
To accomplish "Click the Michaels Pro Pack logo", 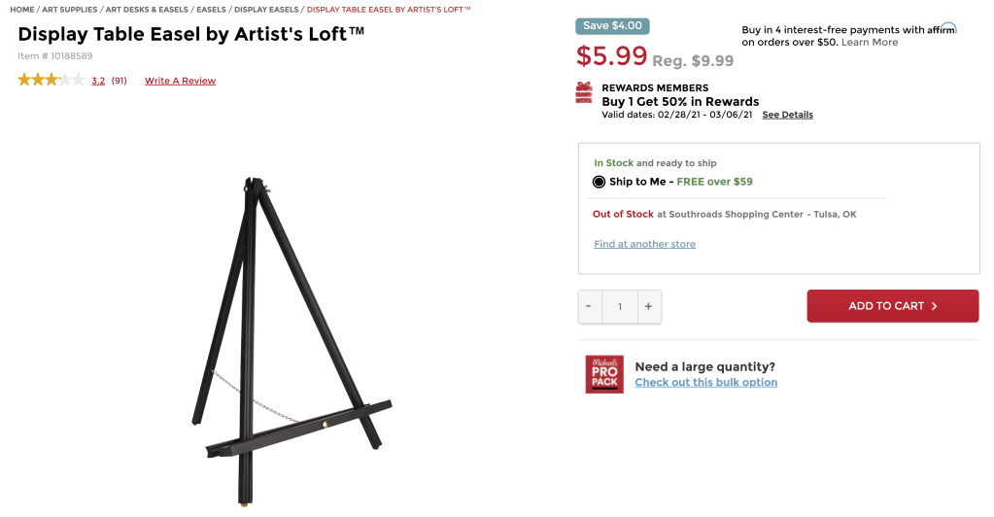I will pyautogui.click(x=604, y=374).
